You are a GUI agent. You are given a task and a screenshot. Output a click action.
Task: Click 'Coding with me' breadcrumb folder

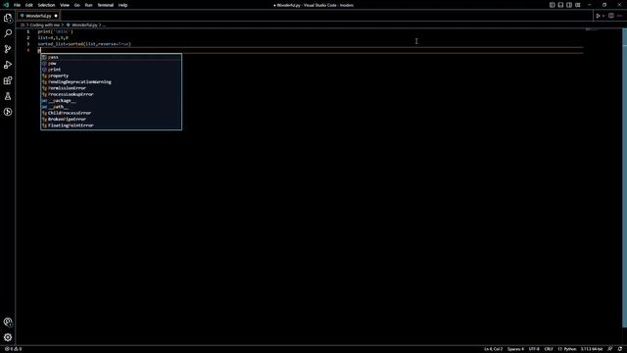pyautogui.click(x=44, y=25)
